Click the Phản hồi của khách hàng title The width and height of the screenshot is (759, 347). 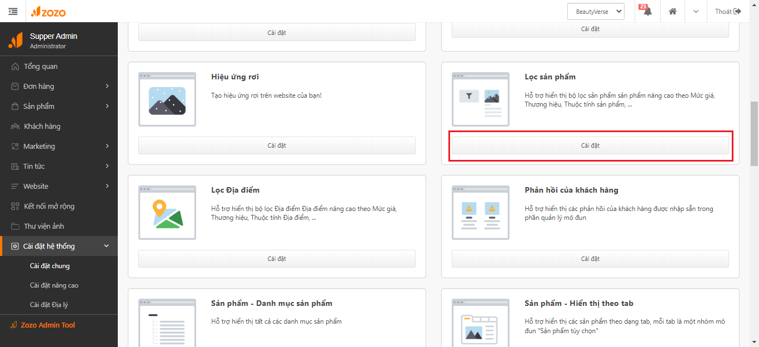point(571,190)
